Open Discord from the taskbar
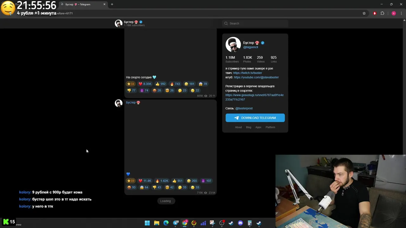406x228 pixels. point(240,223)
